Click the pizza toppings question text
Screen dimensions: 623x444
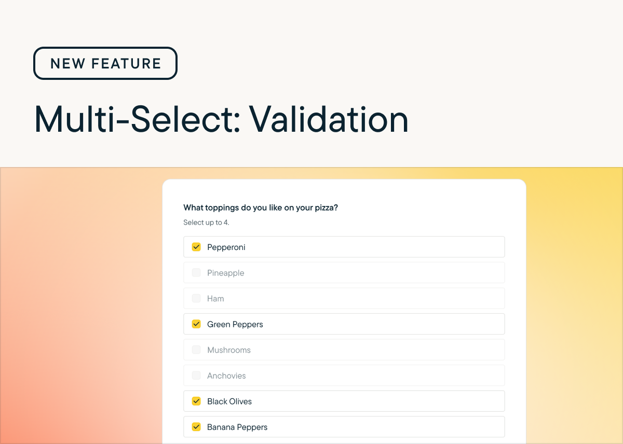(261, 208)
